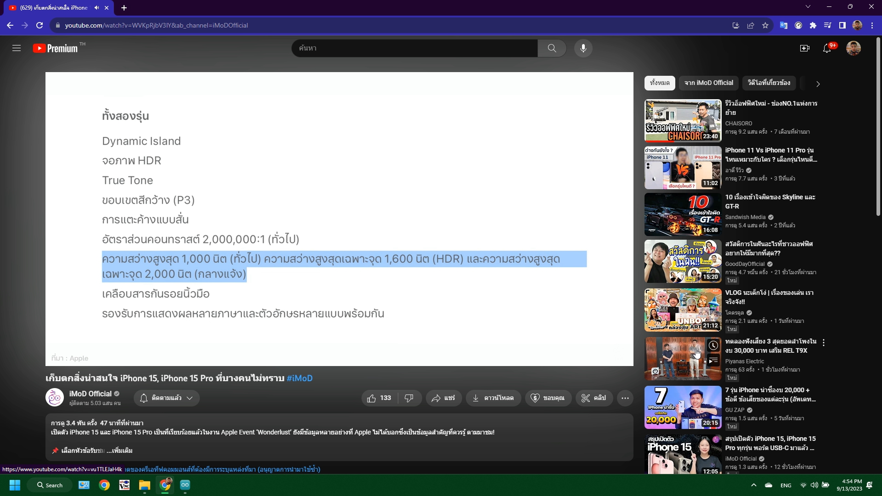The width and height of the screenshot is (882, 496).
Task: Open the clock showing 4:54 PM
Action: (x=849, y=485)
